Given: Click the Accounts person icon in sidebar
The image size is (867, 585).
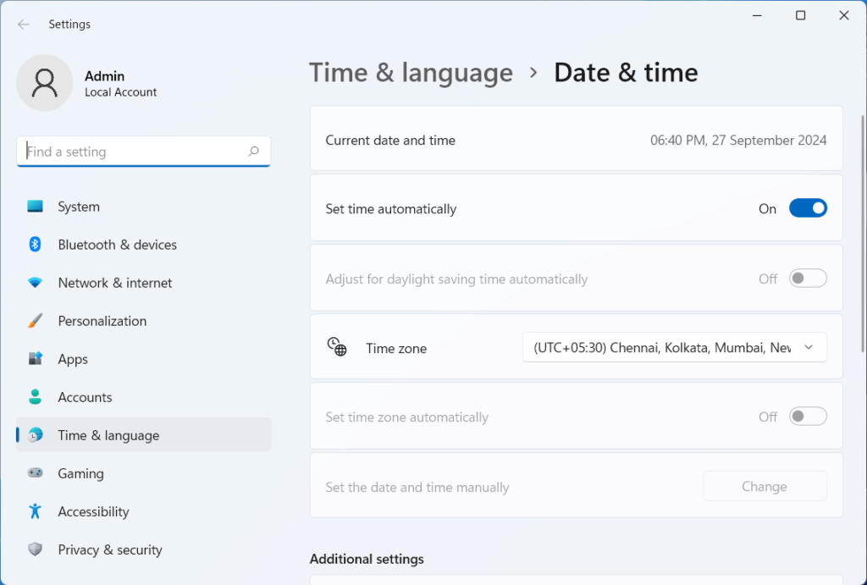Looking at the screenshot, I should [35, 397].
